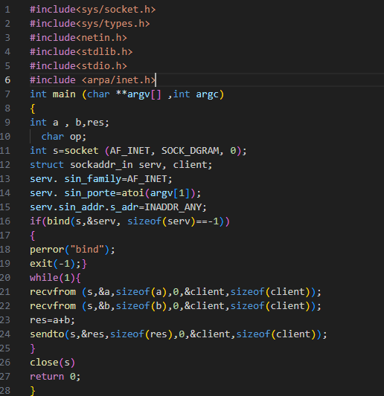
Task: Click 'res=a+b;' on line 23
Action: click(53, 320)
